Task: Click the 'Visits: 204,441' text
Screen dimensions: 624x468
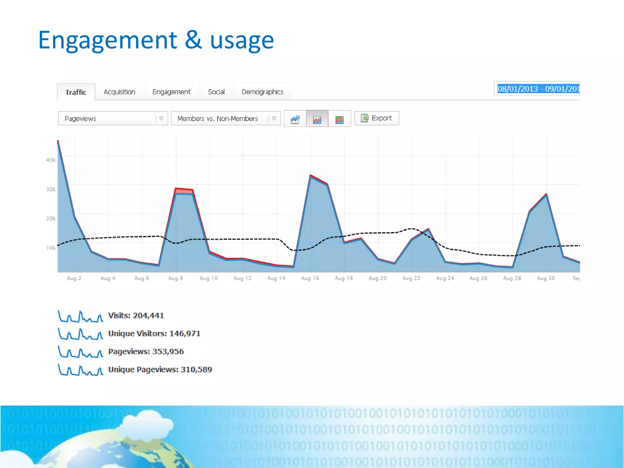Action: coord(136,315)
